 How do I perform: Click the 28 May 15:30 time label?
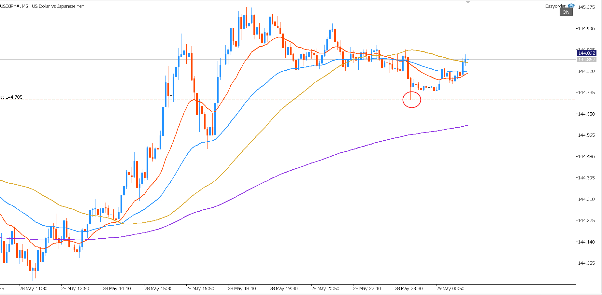point(158,288)
